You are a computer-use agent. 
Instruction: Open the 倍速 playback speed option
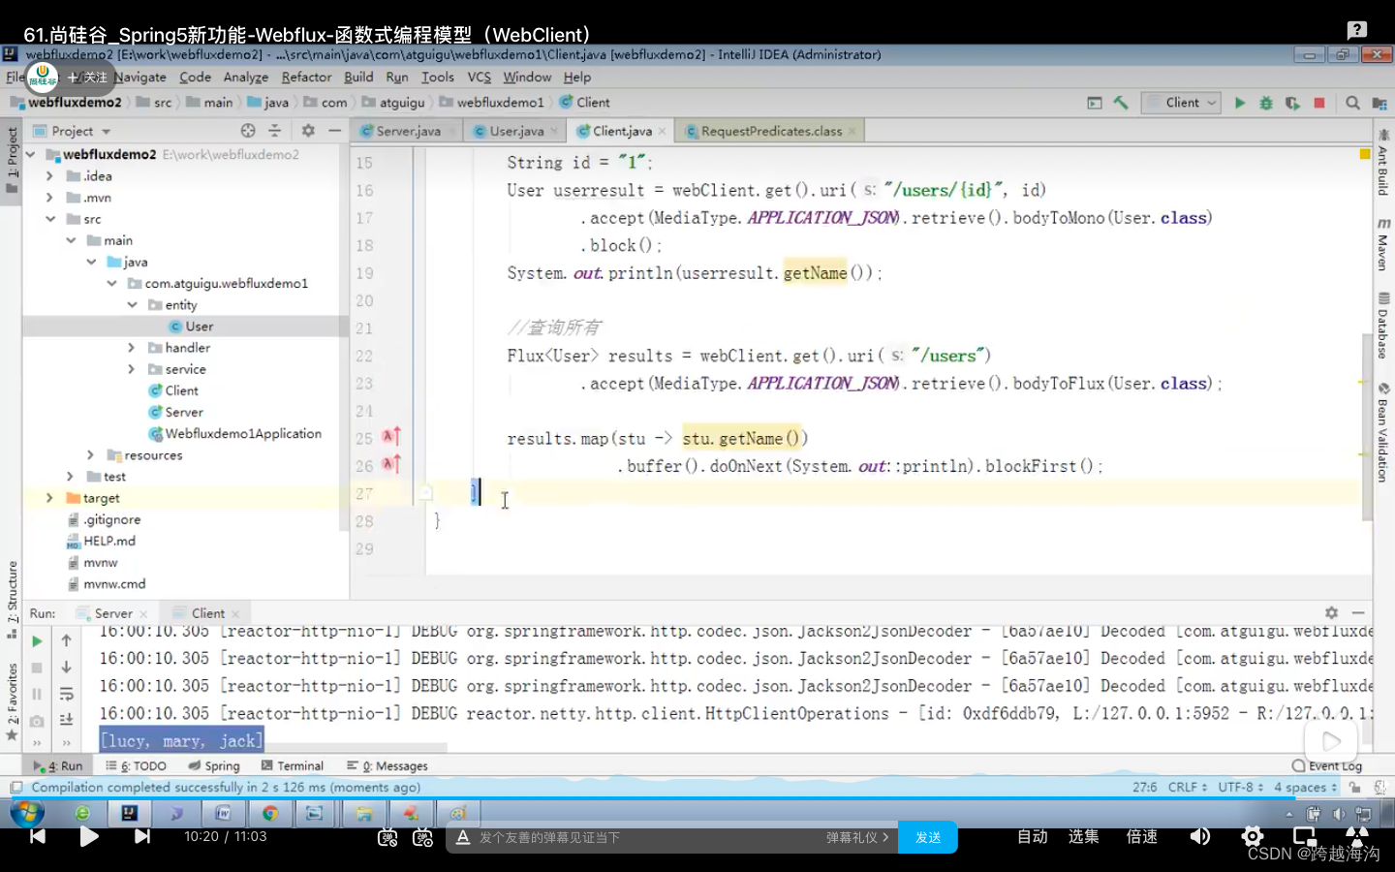tap(1141, 836)
